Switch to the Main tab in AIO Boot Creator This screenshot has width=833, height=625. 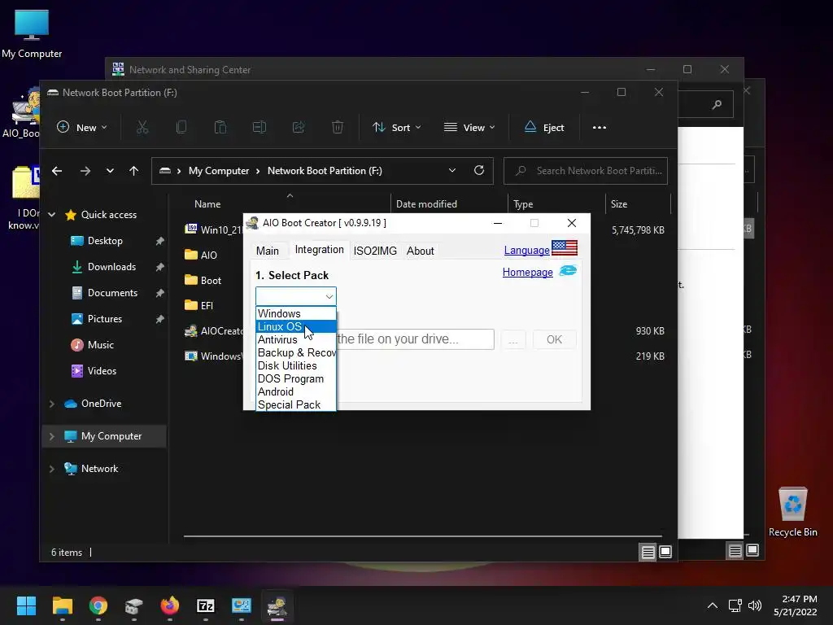pos(267,251)
